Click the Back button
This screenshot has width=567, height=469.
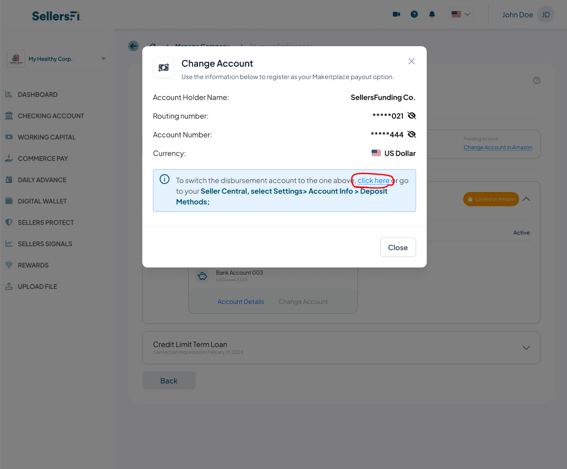tap(169, 381)
